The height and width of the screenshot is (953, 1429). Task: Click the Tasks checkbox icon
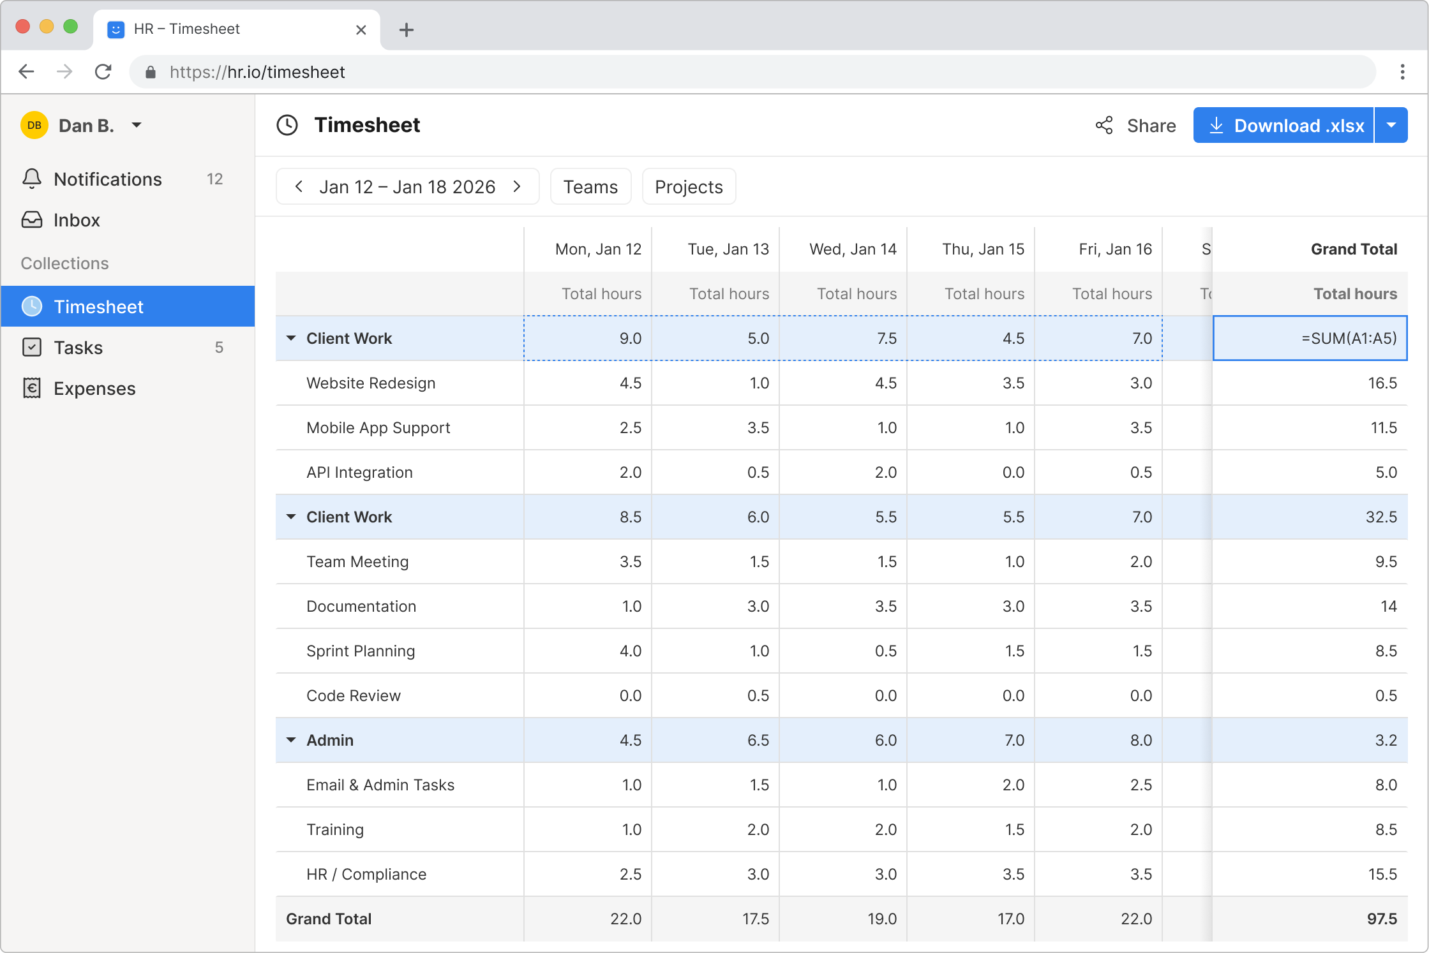[32, 347]
